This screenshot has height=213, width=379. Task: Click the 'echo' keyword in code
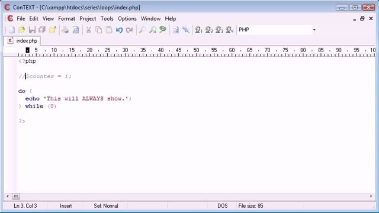pyautogui.click(x=33, y=99)
